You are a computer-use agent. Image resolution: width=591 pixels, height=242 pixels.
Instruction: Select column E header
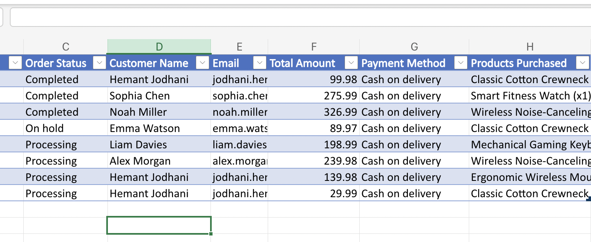coord(239,47)
